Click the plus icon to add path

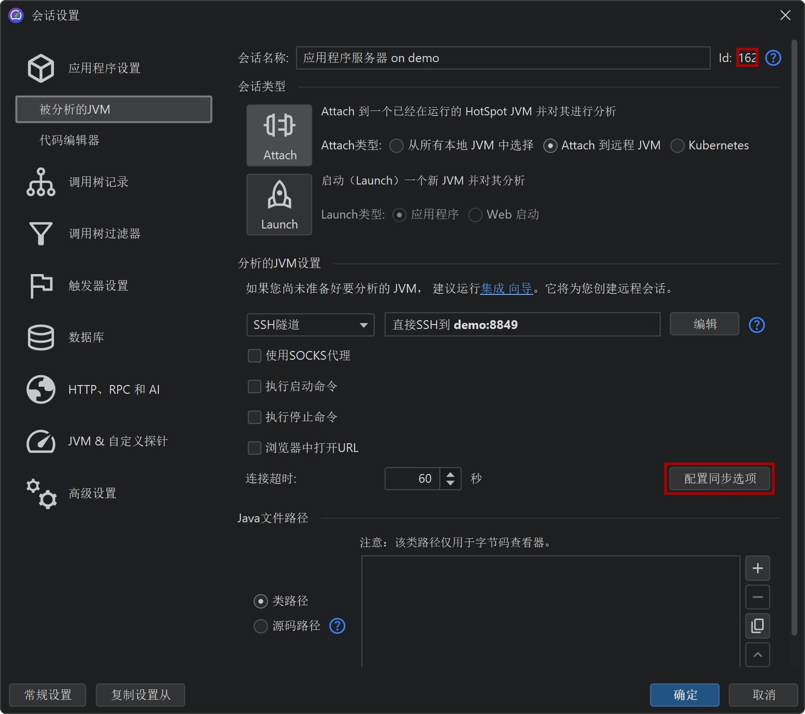(757, 568)
